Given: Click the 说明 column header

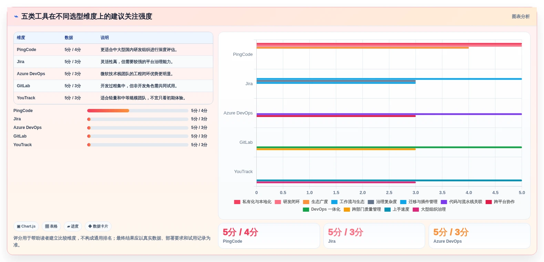Looking at the screenshot, I should tap(105, 38).
